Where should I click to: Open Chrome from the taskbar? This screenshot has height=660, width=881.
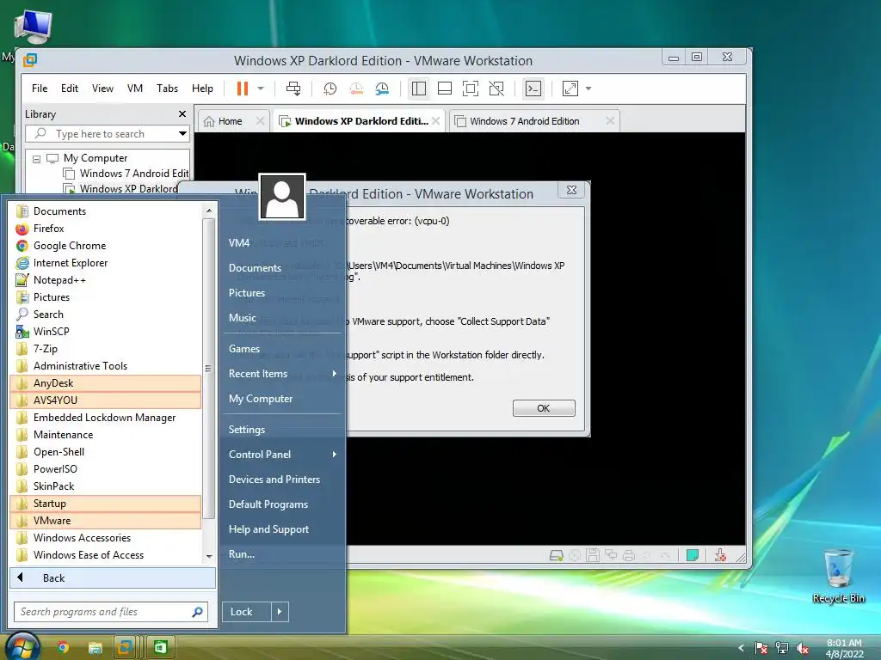[63, 648]
